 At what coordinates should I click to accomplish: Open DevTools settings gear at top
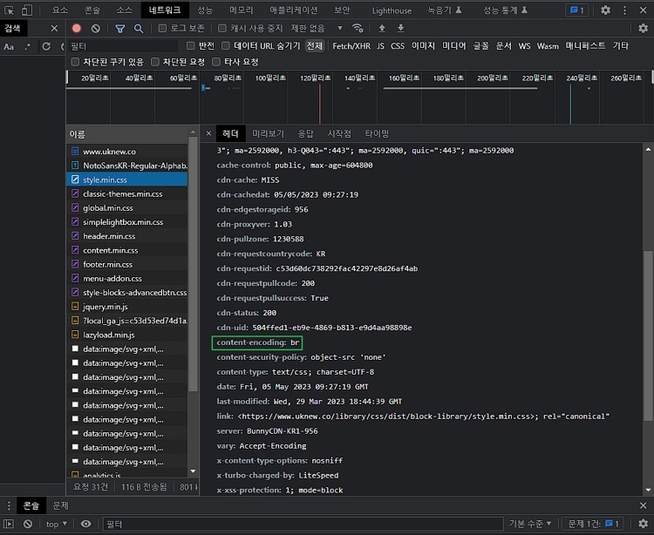click(x=605, y=10)
